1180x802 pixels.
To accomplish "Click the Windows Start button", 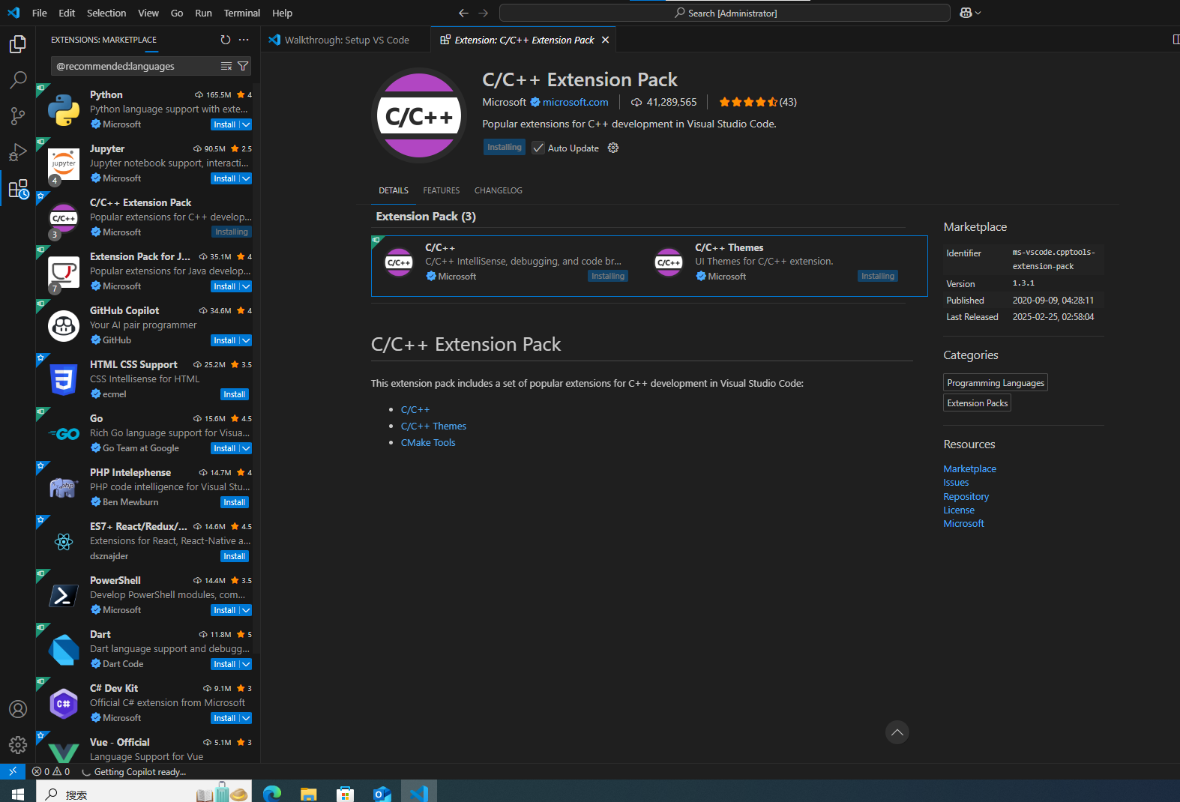I will 18,793.
